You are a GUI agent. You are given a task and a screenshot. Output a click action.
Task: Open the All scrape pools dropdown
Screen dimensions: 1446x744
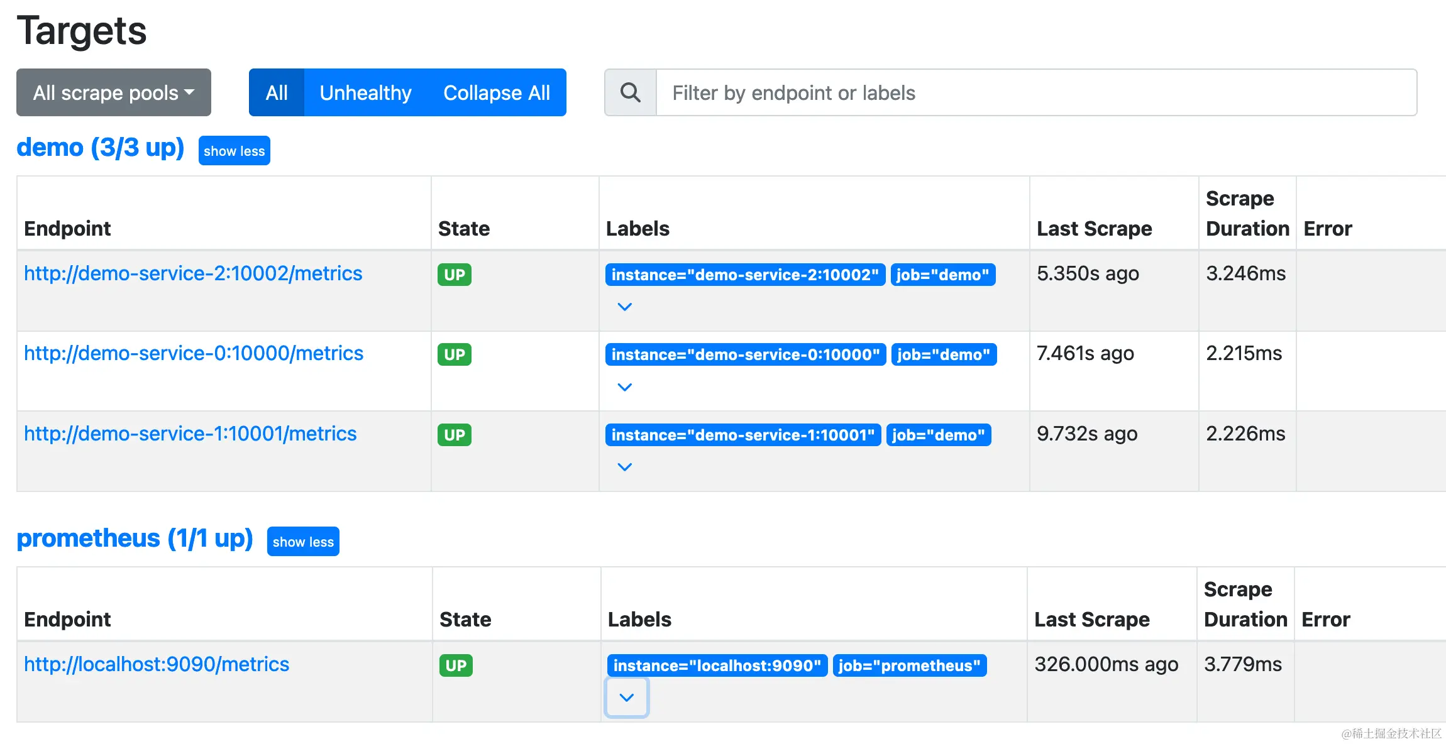tap(114, 92)
